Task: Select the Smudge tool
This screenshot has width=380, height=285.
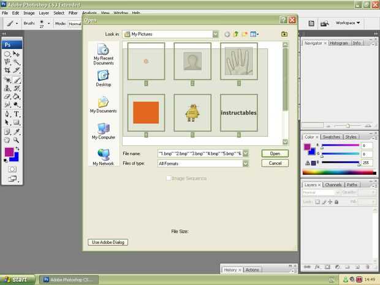Action: [7, 105]
